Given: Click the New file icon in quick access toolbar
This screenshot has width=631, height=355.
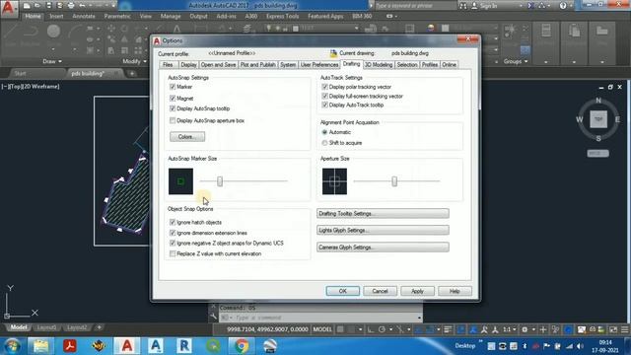Looking at the screenshot, I should 27,6.
